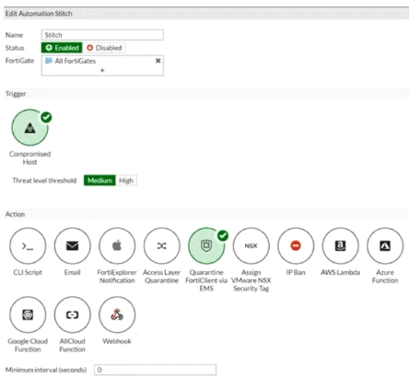Choose the AliCloud Function action
The width and height of the screenshot is (409, 380).
(73, 315)
